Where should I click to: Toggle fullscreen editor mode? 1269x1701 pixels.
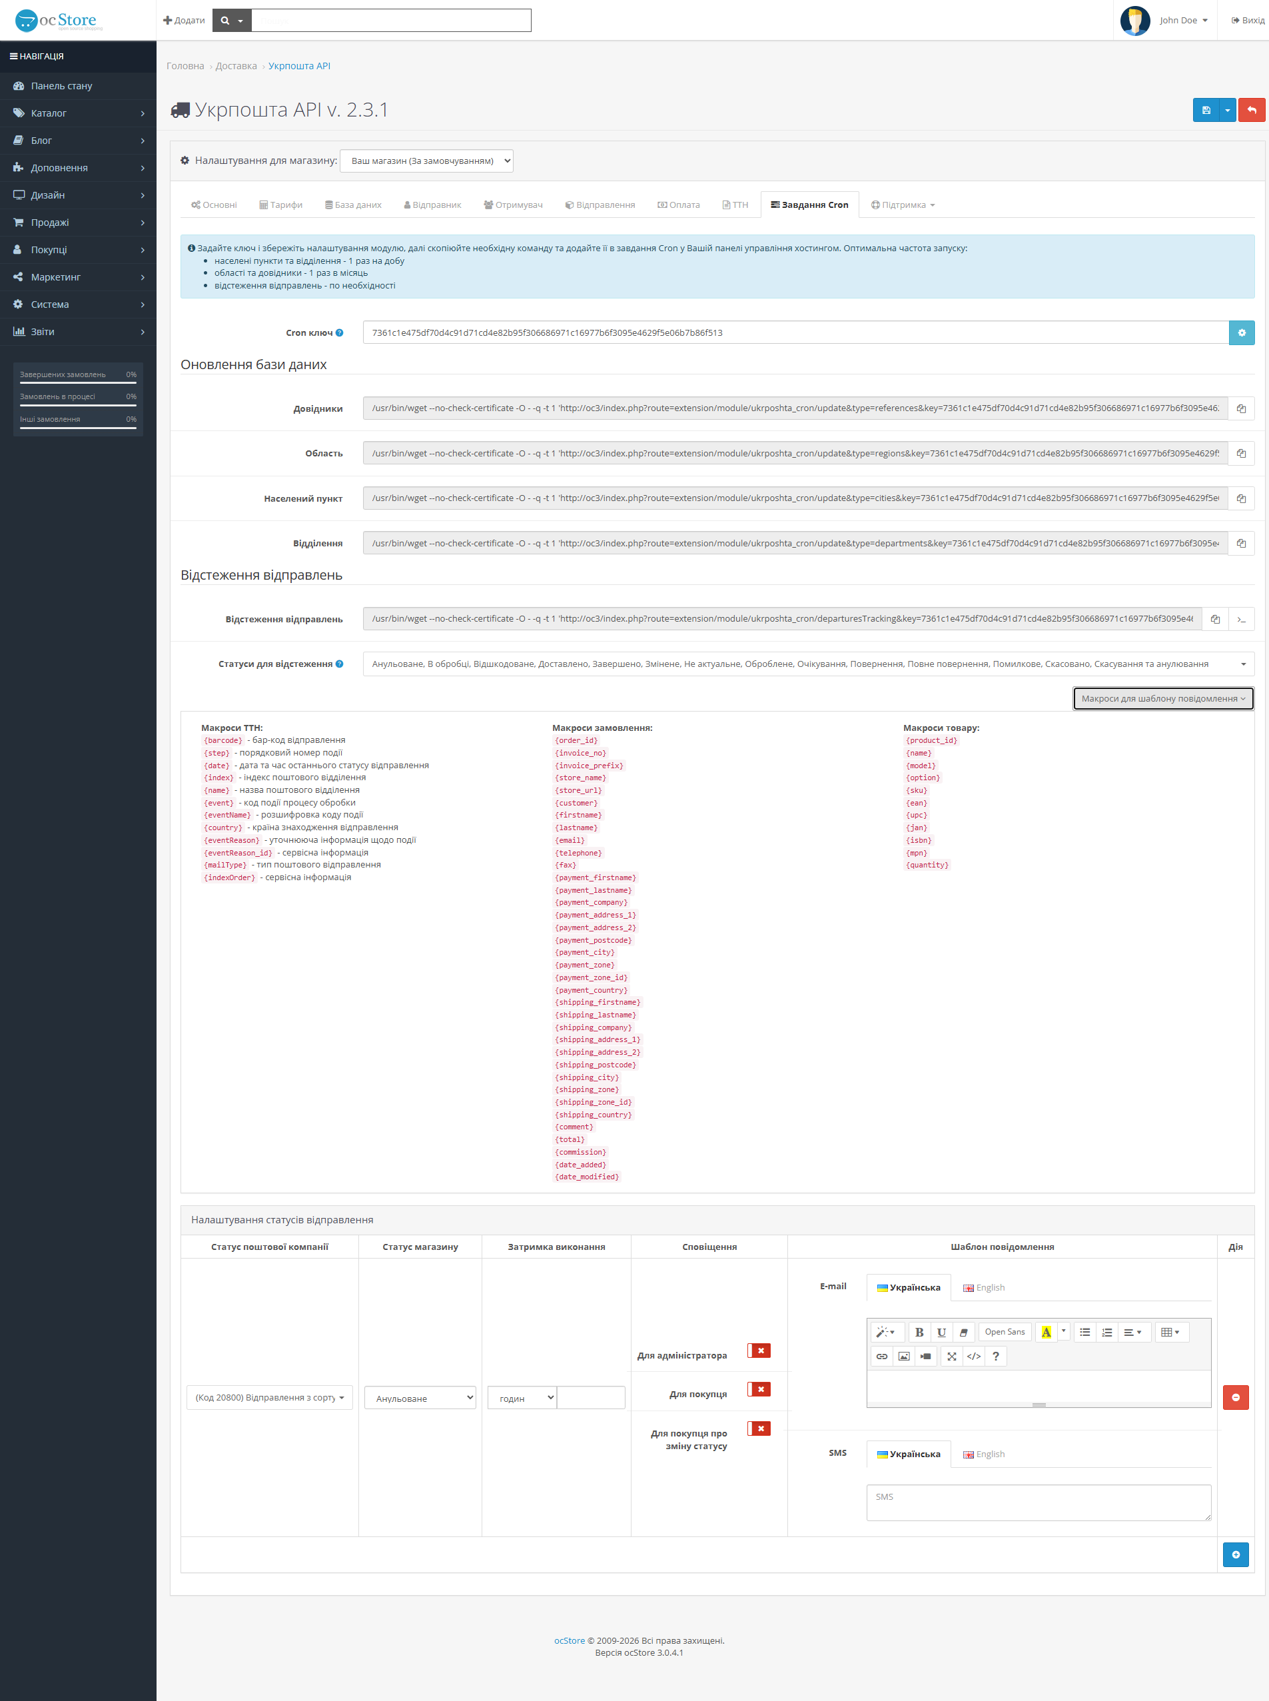(x=952, y=1356)
